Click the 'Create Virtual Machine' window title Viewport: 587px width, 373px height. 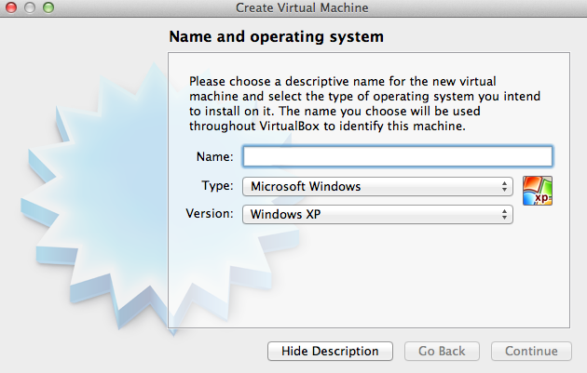pyautogui.click(x=302, y=7)
